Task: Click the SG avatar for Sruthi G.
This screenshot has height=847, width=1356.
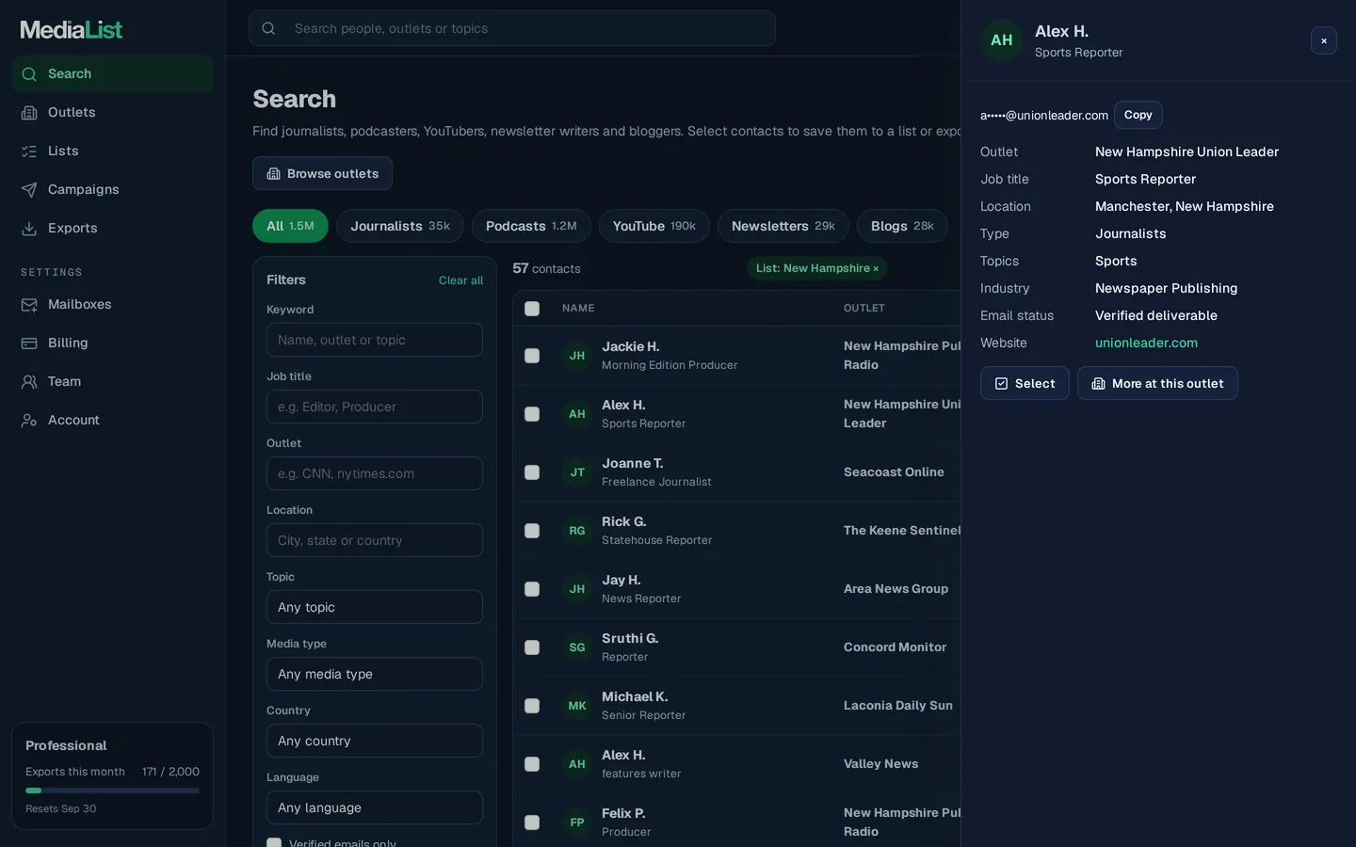Action: point(577,647)
